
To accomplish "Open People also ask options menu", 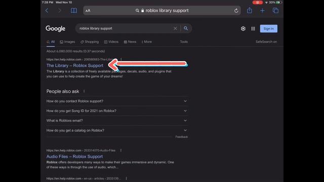I will [x=84, y=91].
